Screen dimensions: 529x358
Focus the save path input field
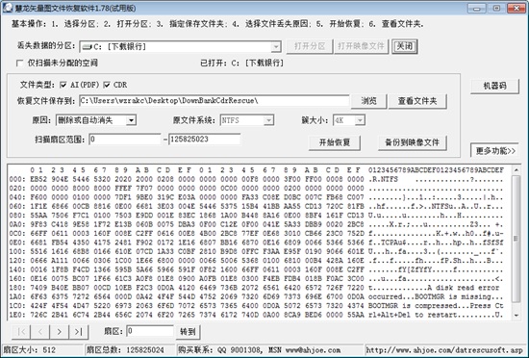point(214,101)
